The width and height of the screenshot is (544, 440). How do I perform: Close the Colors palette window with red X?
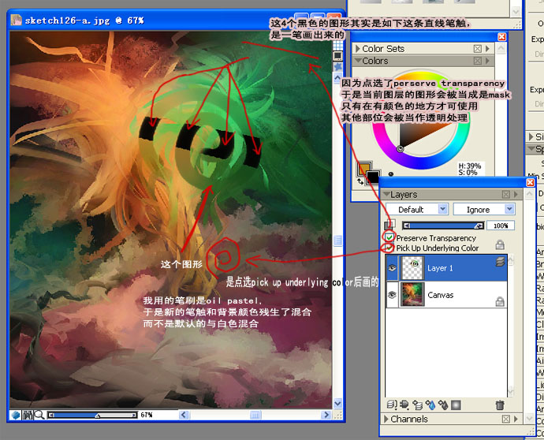point(501,37)
